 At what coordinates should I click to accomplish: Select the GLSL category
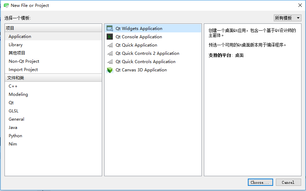[x=53, y=111]
